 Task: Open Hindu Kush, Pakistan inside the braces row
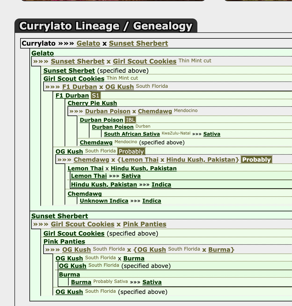[201, 160]
